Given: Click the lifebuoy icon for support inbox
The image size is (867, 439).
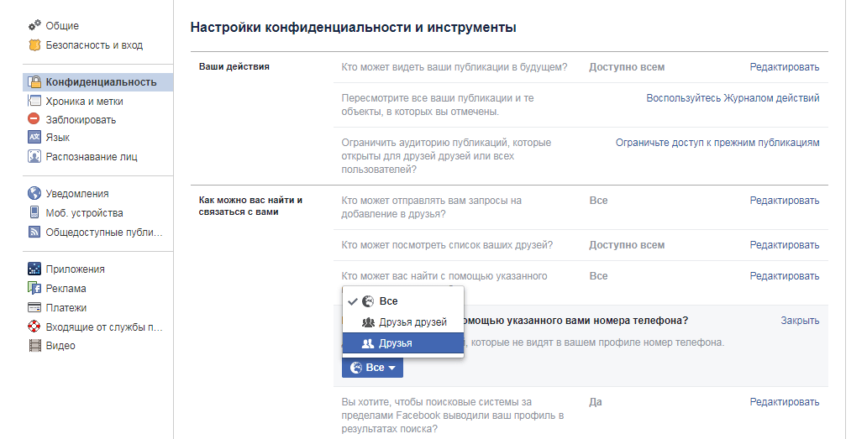Looking at the screenshot, I should click(34, 327).
